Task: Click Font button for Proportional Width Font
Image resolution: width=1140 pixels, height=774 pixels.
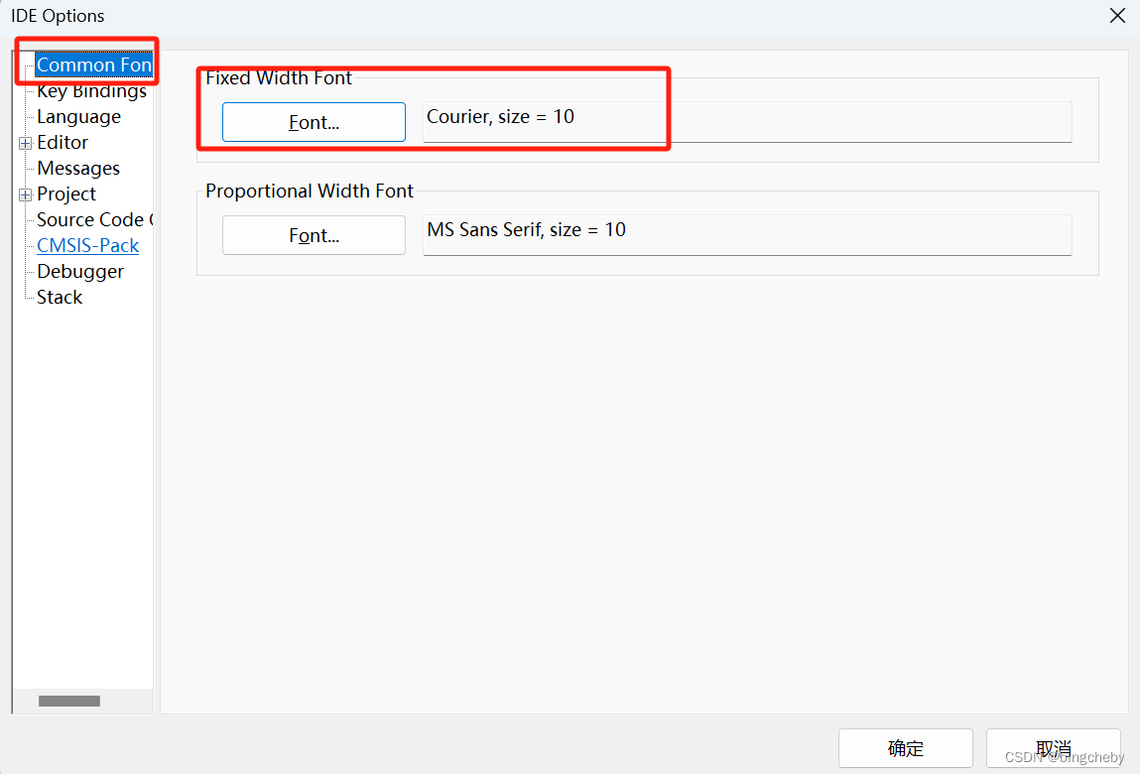Action: point(315,235)
